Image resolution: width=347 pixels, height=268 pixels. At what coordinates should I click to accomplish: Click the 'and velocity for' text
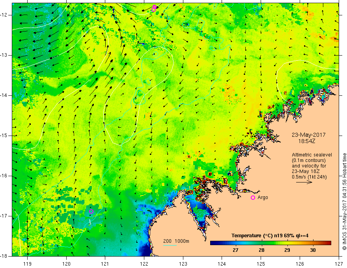pos(309,166)
